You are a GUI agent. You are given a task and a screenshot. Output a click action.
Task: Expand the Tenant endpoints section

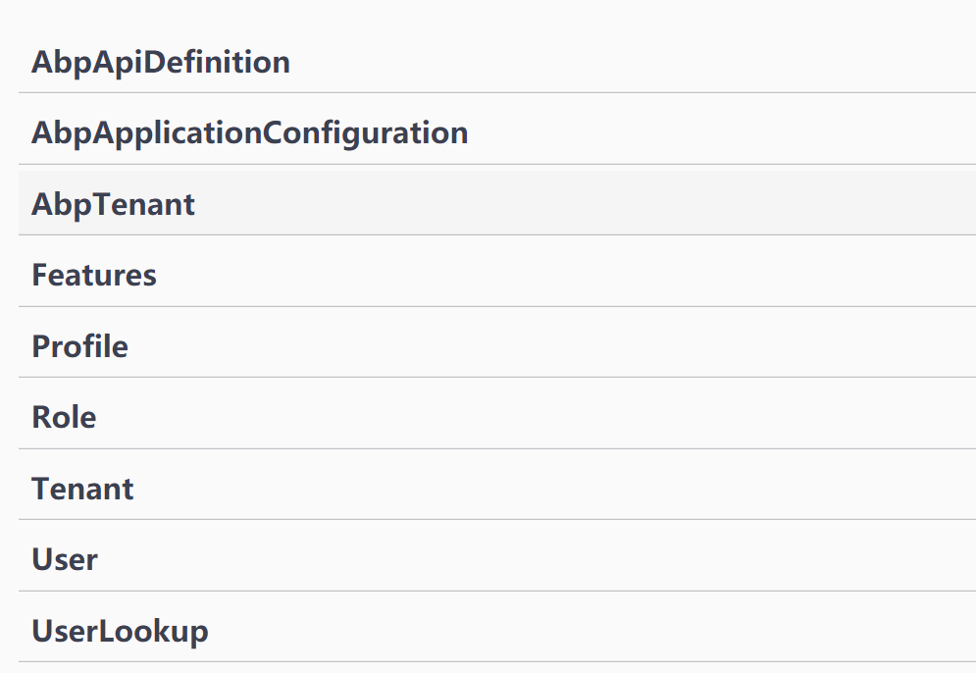coord(497,489)
